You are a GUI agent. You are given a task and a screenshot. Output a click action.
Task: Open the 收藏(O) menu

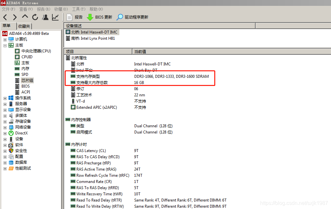pos(61,9)
